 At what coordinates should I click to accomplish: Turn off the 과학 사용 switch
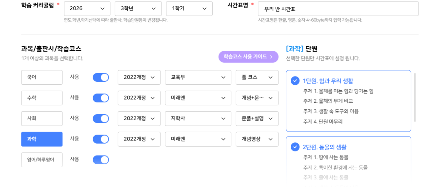(101, 139)
